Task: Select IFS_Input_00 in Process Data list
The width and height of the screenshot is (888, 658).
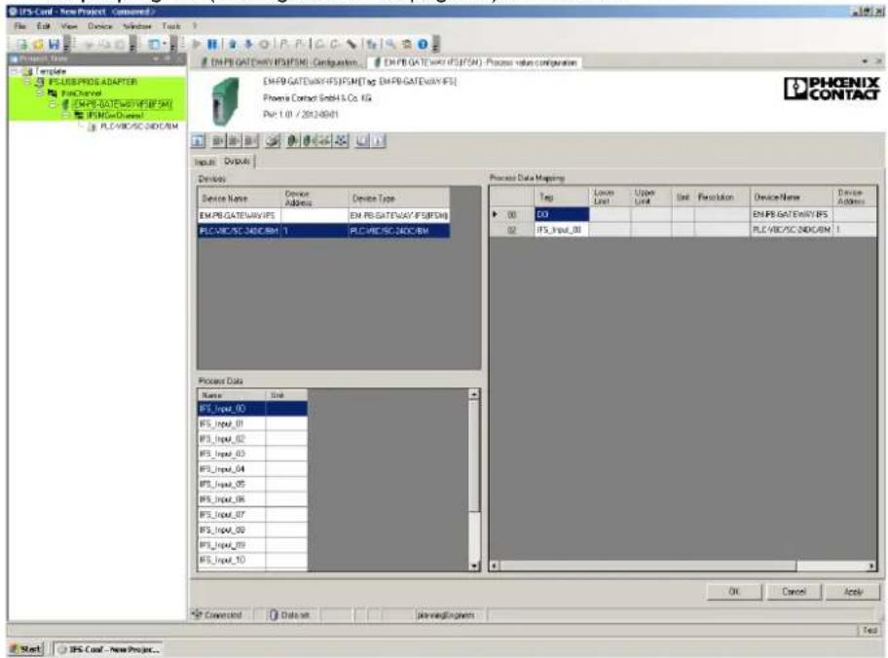Action: point(252,409)
